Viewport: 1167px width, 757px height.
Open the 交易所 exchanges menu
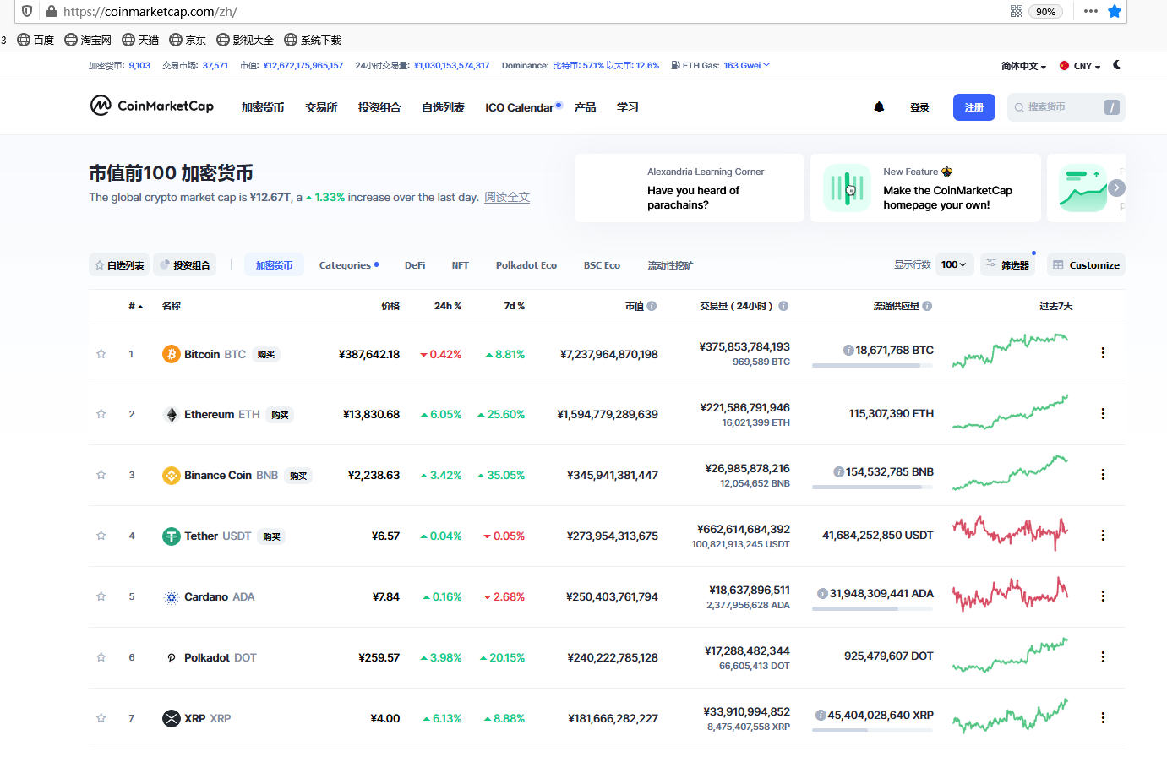pyautogui.click(x=321, y=107)
